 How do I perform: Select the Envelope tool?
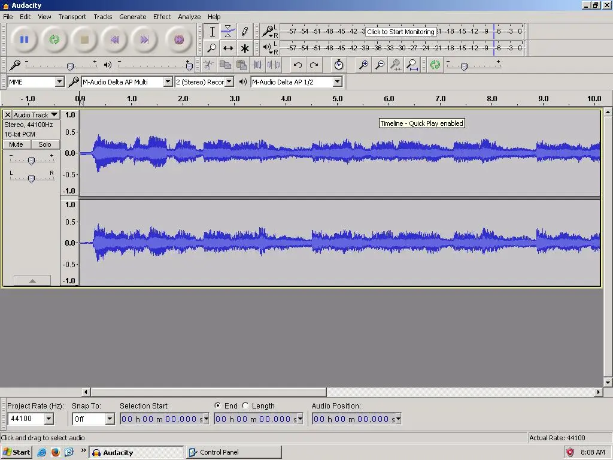pyautogui.click(x=228, y=32)
